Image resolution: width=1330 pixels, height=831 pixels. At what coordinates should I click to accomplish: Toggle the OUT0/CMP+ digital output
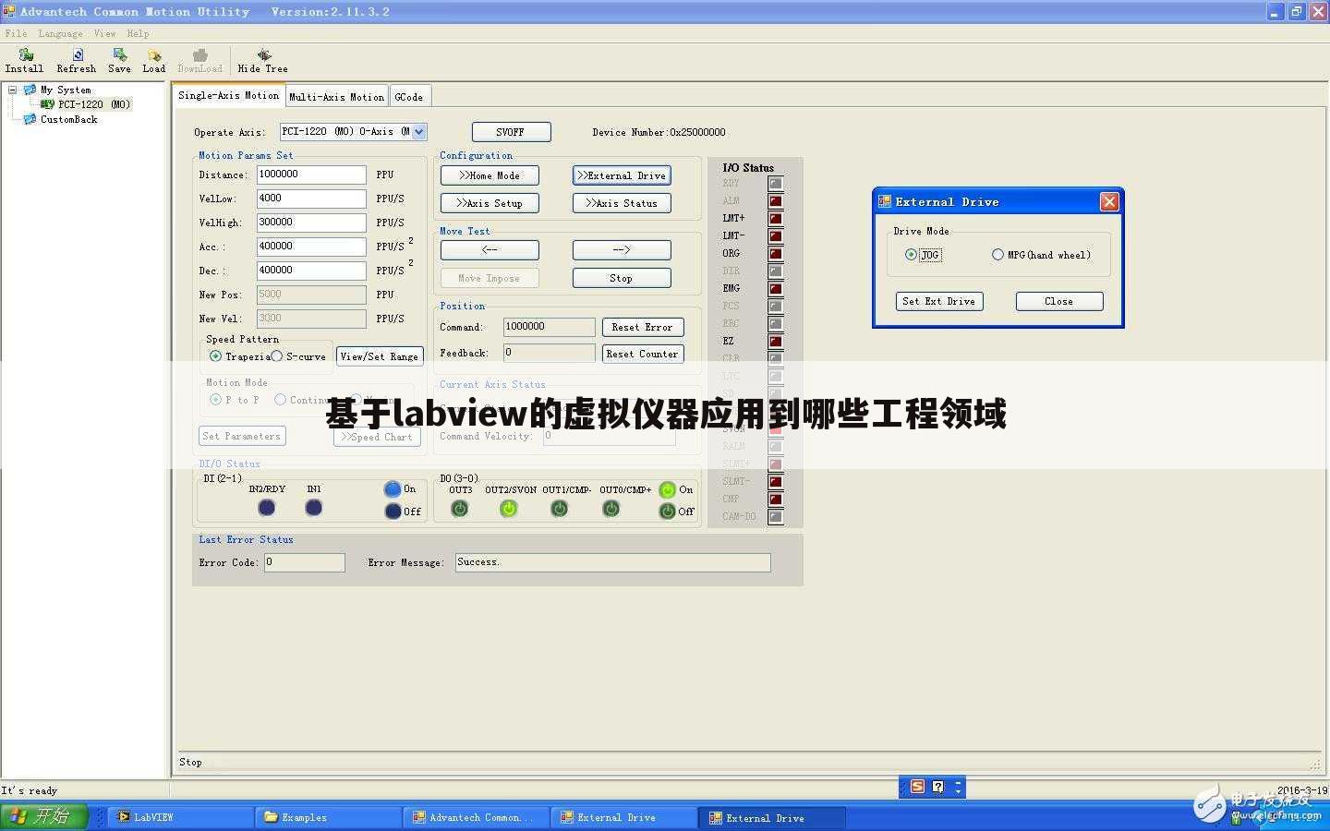click(611, 508)
